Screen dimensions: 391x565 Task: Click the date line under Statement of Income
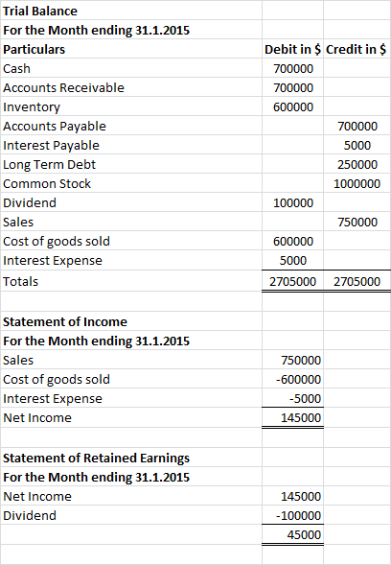coord(96,341)
